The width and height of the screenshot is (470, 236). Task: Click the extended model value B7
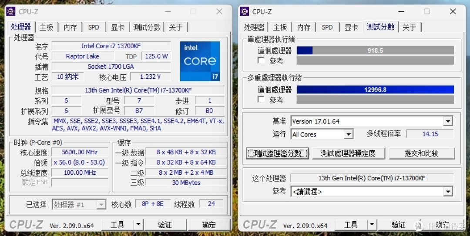pyautogui.click(x=139, y=111)
